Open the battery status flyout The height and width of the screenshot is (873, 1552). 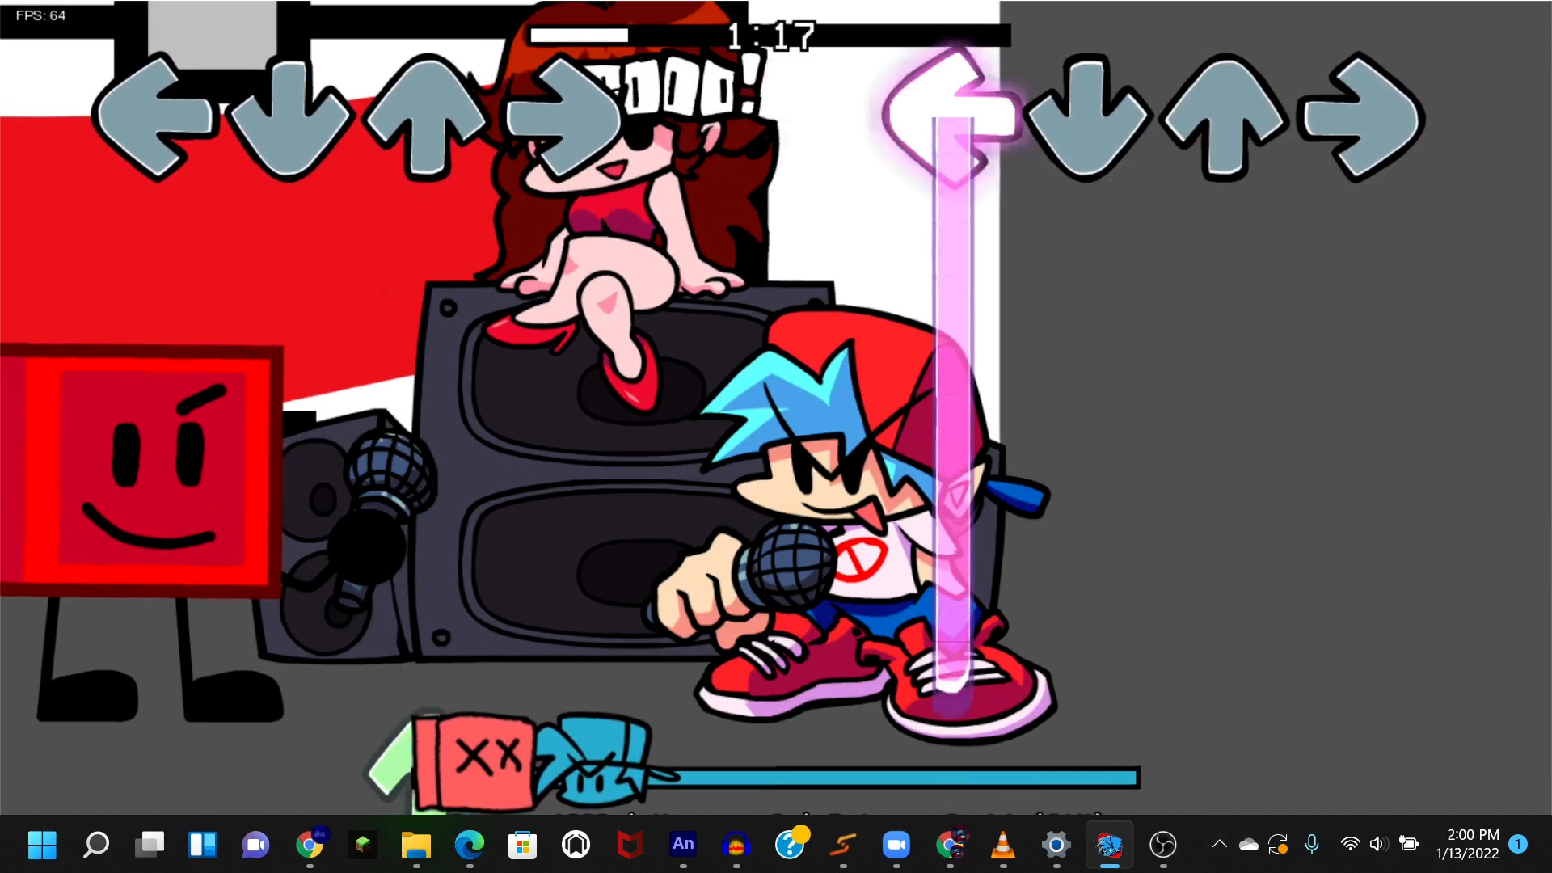(1408, 844)
